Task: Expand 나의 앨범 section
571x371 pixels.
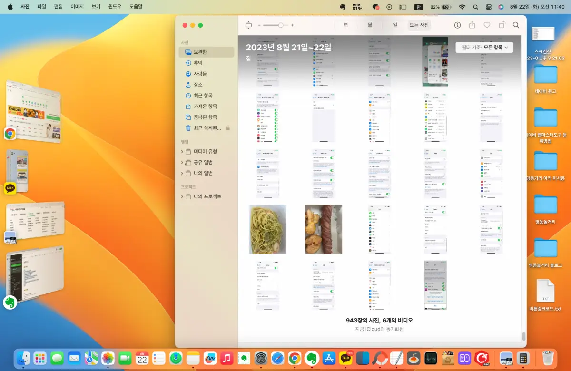Action: coord(182,173)
